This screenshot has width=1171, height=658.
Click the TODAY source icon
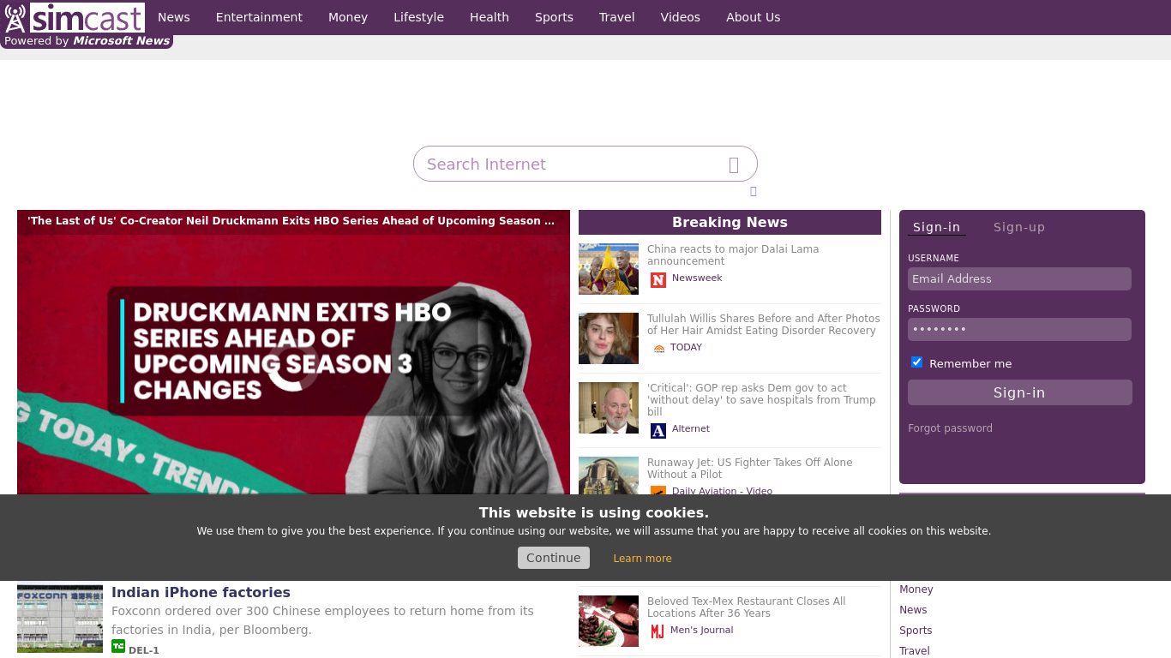point(658,349)
